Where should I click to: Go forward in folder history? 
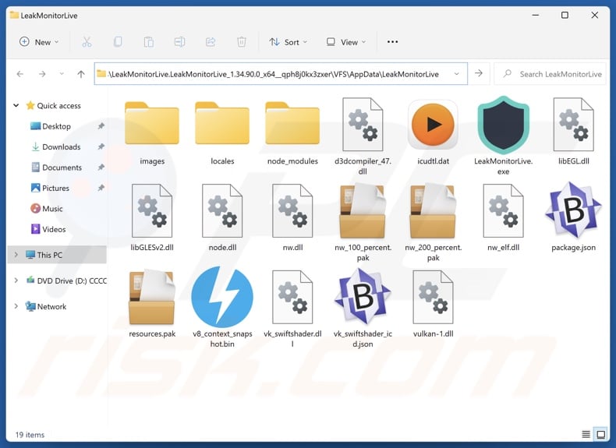tap(42, 74)
